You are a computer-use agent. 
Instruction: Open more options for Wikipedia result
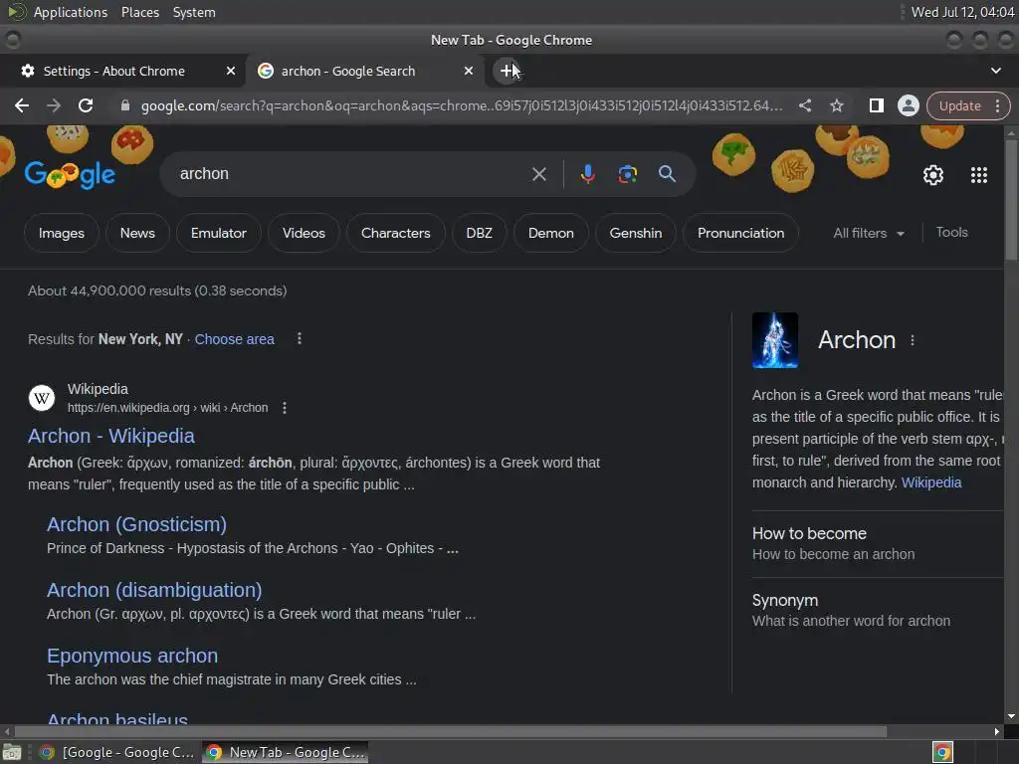click(x=284, y=408)
